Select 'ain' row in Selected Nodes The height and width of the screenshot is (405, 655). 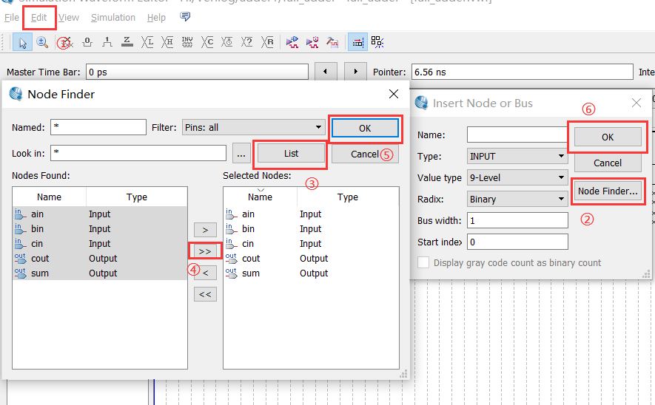point(311,214)
